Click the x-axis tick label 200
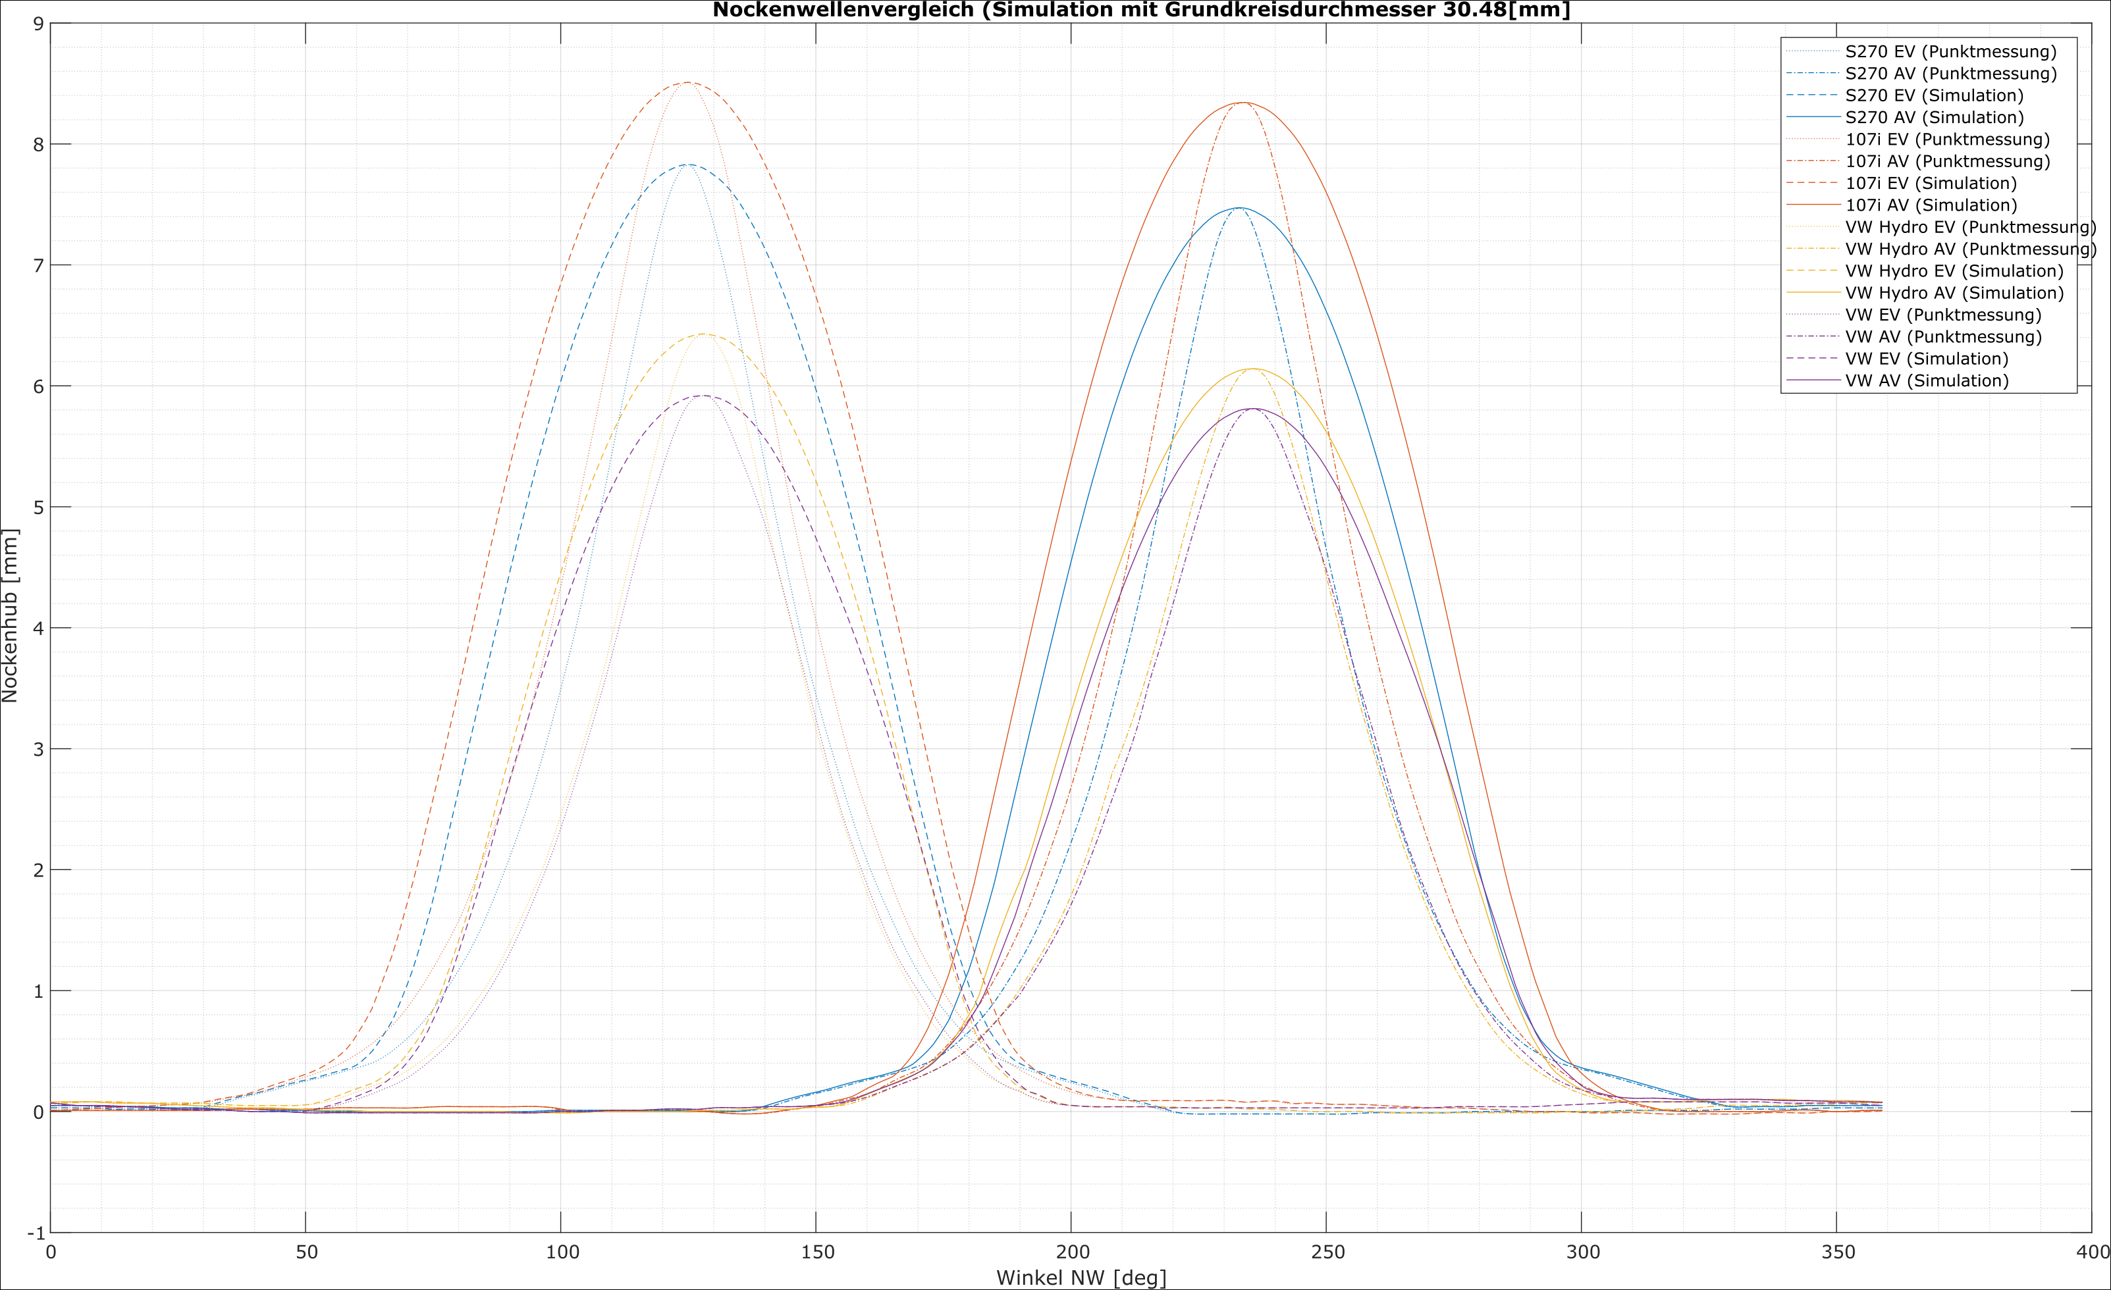 (x=1072, y=1252)
